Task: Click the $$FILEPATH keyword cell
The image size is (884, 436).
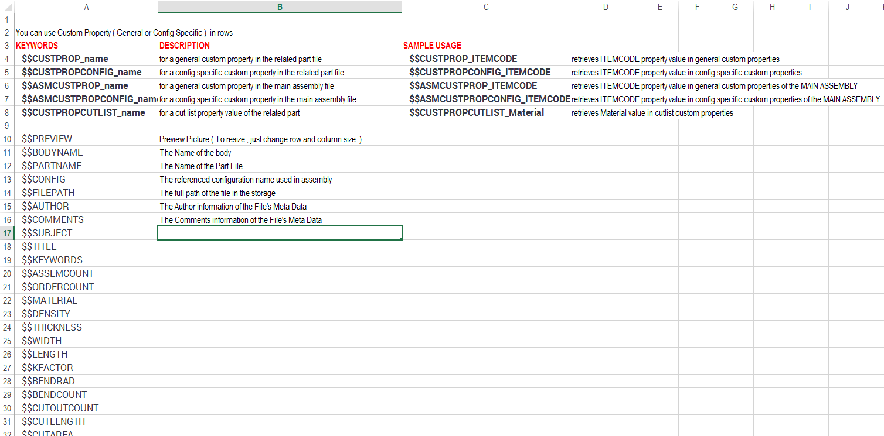Action: [86, 193]
